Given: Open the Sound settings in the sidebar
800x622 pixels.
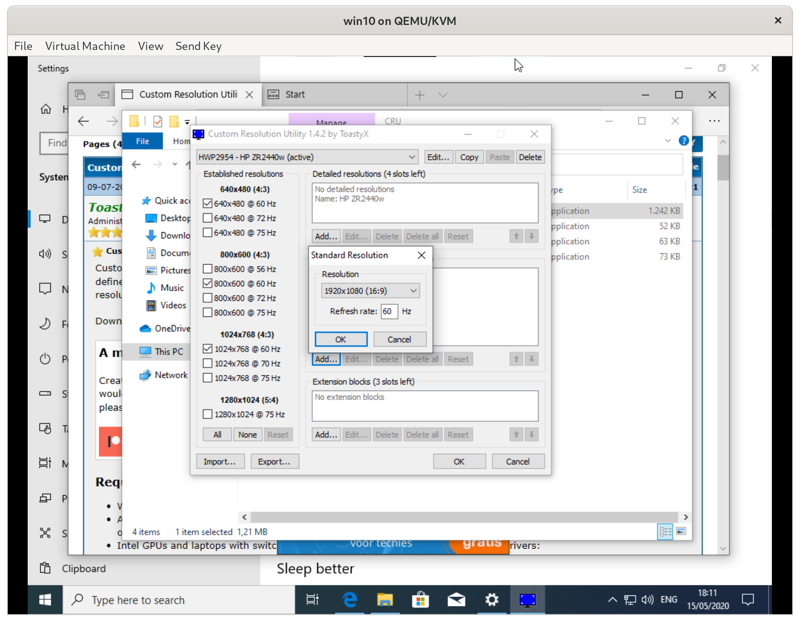Looking at the screenshot, I should [45, 254].
